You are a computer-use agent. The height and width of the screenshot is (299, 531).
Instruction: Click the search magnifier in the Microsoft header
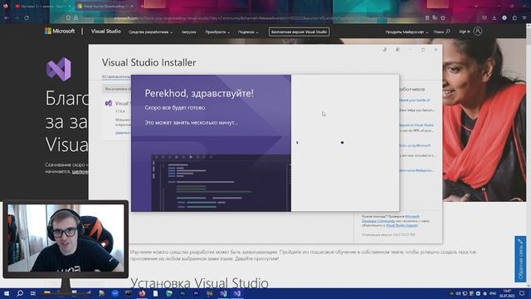pyautogui.click(x=448, y=32)
